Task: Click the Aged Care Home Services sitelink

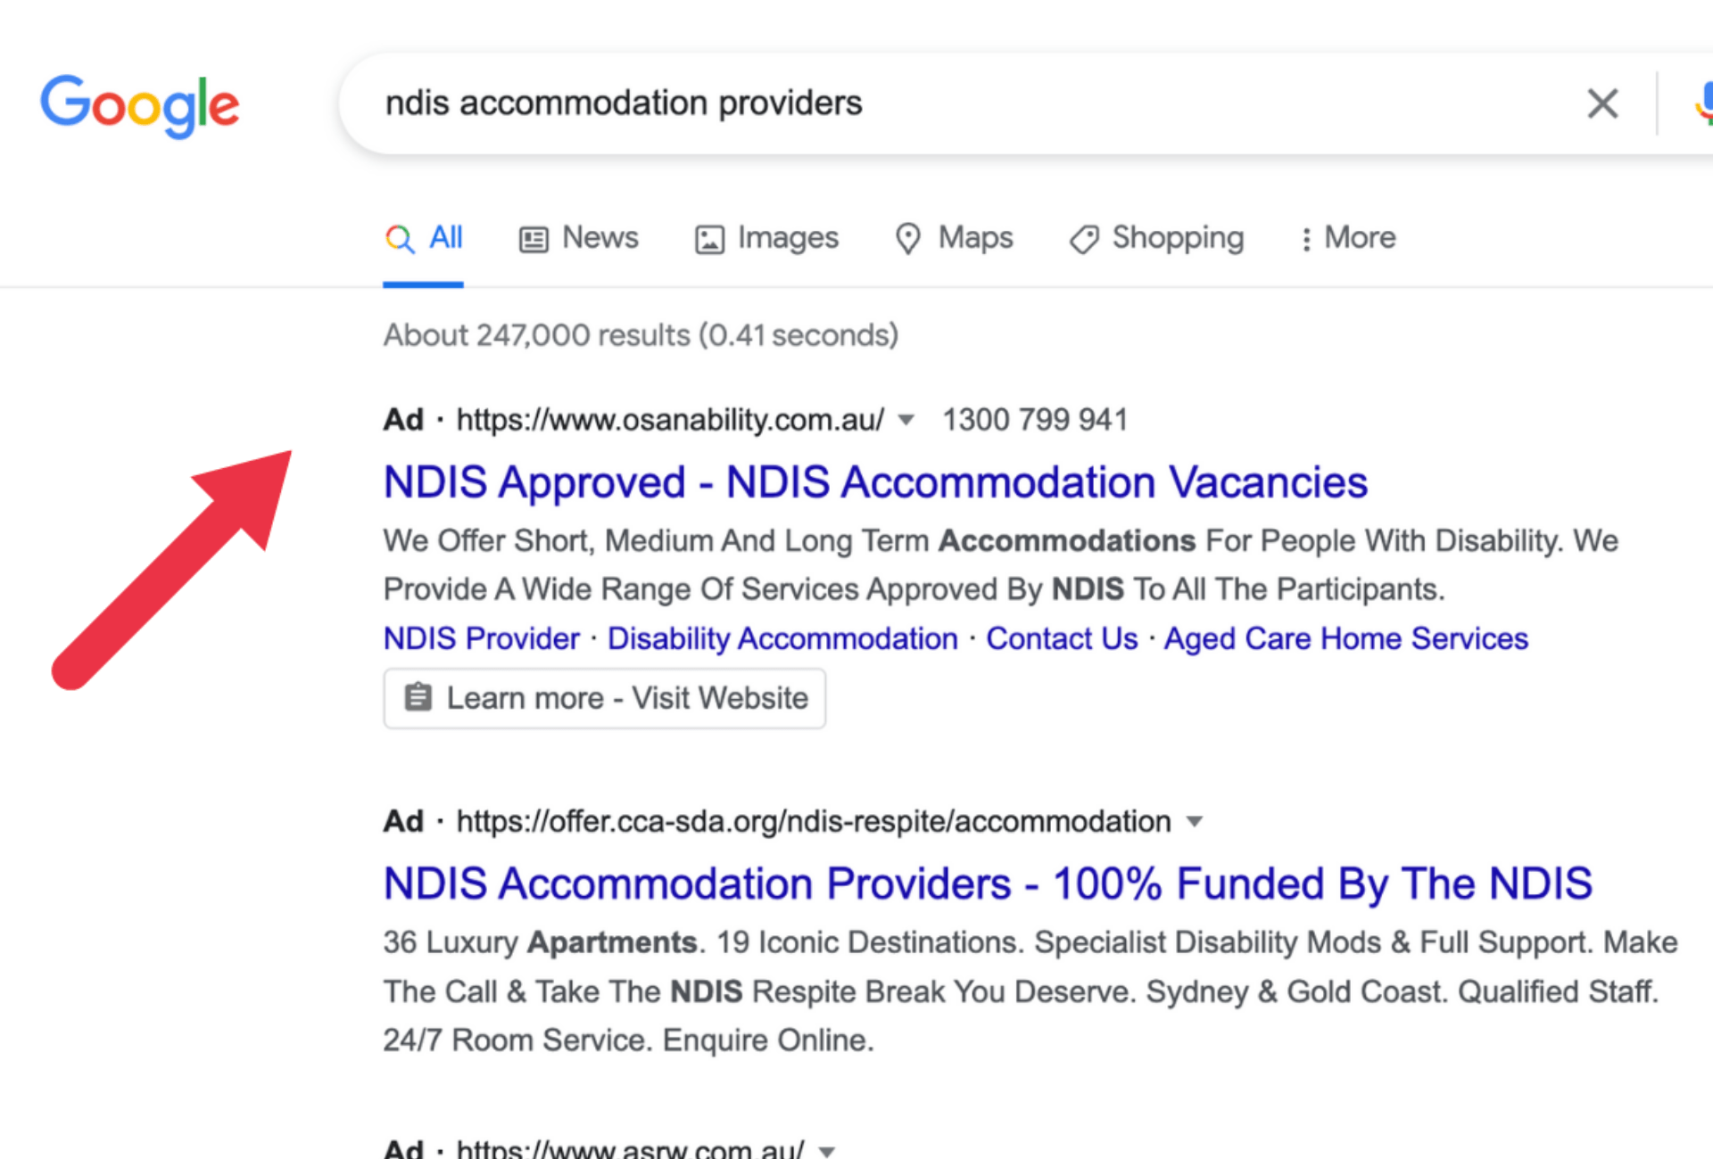Action: [x=1345, y=638]
